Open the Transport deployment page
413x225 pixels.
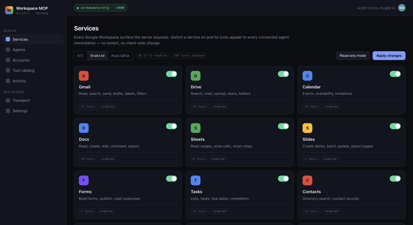33,100
